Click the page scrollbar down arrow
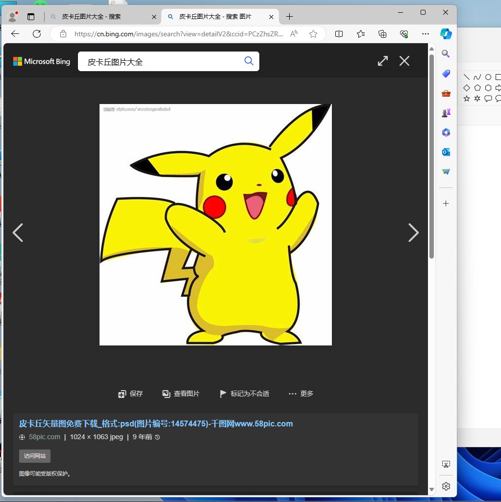Image resolution: width=501 pixels, height=502 pixels. [431, 490]
